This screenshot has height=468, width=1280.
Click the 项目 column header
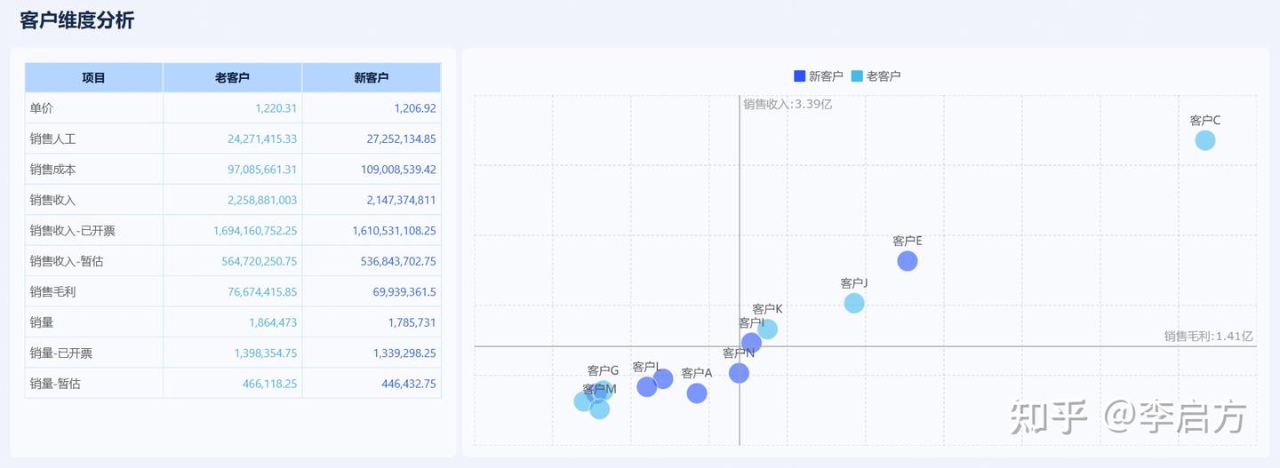pyautogui.click(x=93, y=78)
